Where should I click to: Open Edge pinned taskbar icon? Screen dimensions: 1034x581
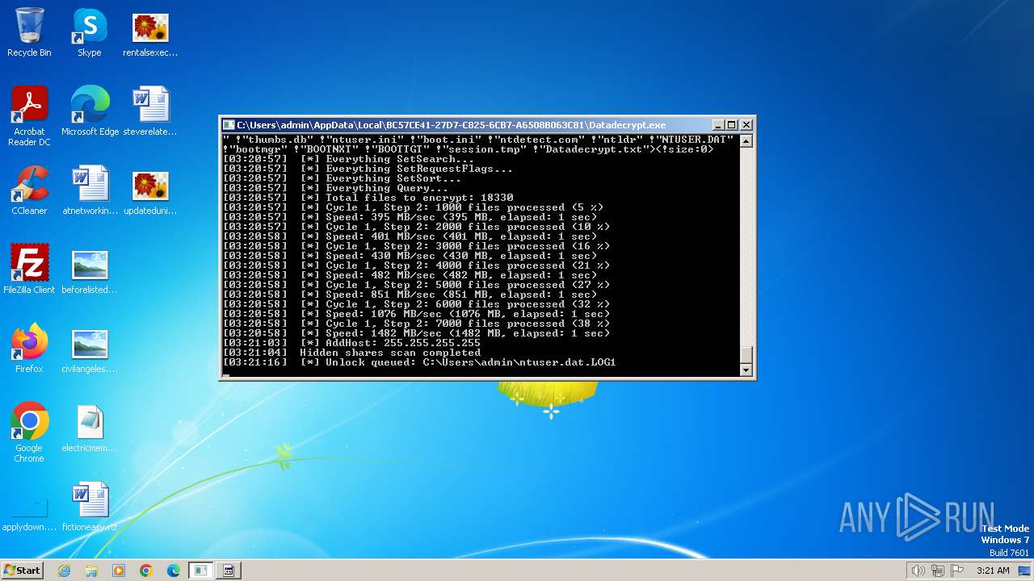coord(174,571)
